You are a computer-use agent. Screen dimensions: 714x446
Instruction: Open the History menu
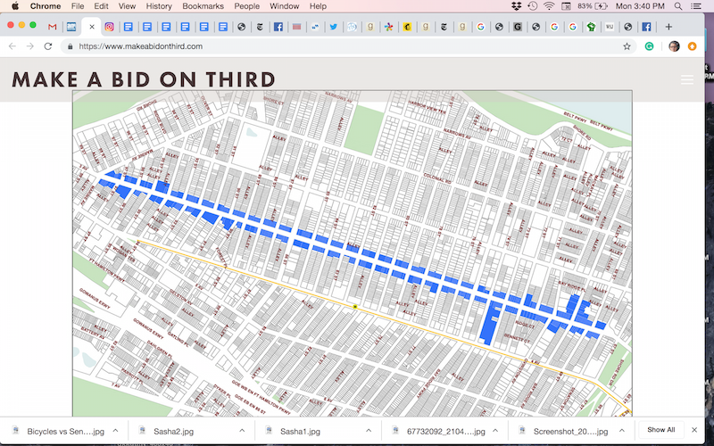coord(159,6)
